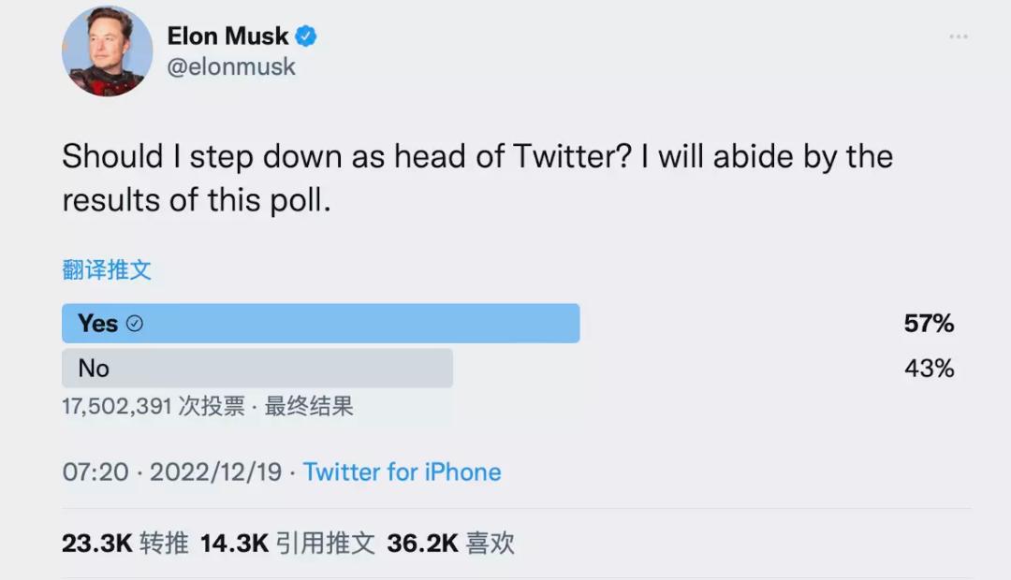View the 14.3K 引用推文 quote tweets
1011x580 pixels.
point(288,544)
